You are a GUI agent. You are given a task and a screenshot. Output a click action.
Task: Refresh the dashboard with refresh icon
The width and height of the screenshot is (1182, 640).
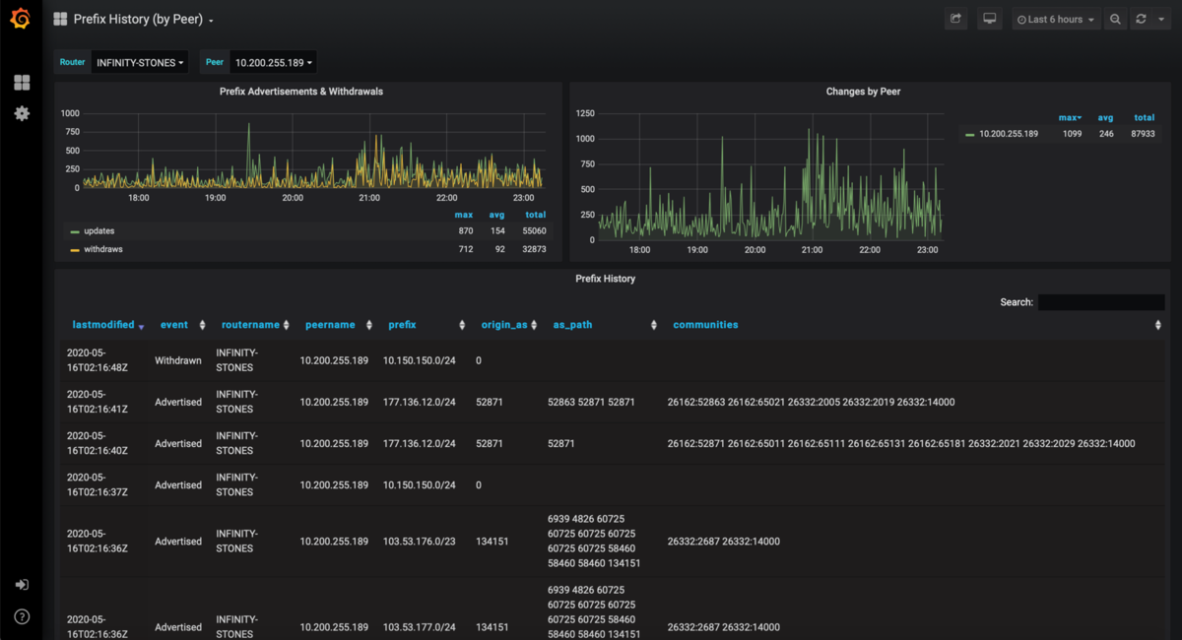coord(1141,19)
